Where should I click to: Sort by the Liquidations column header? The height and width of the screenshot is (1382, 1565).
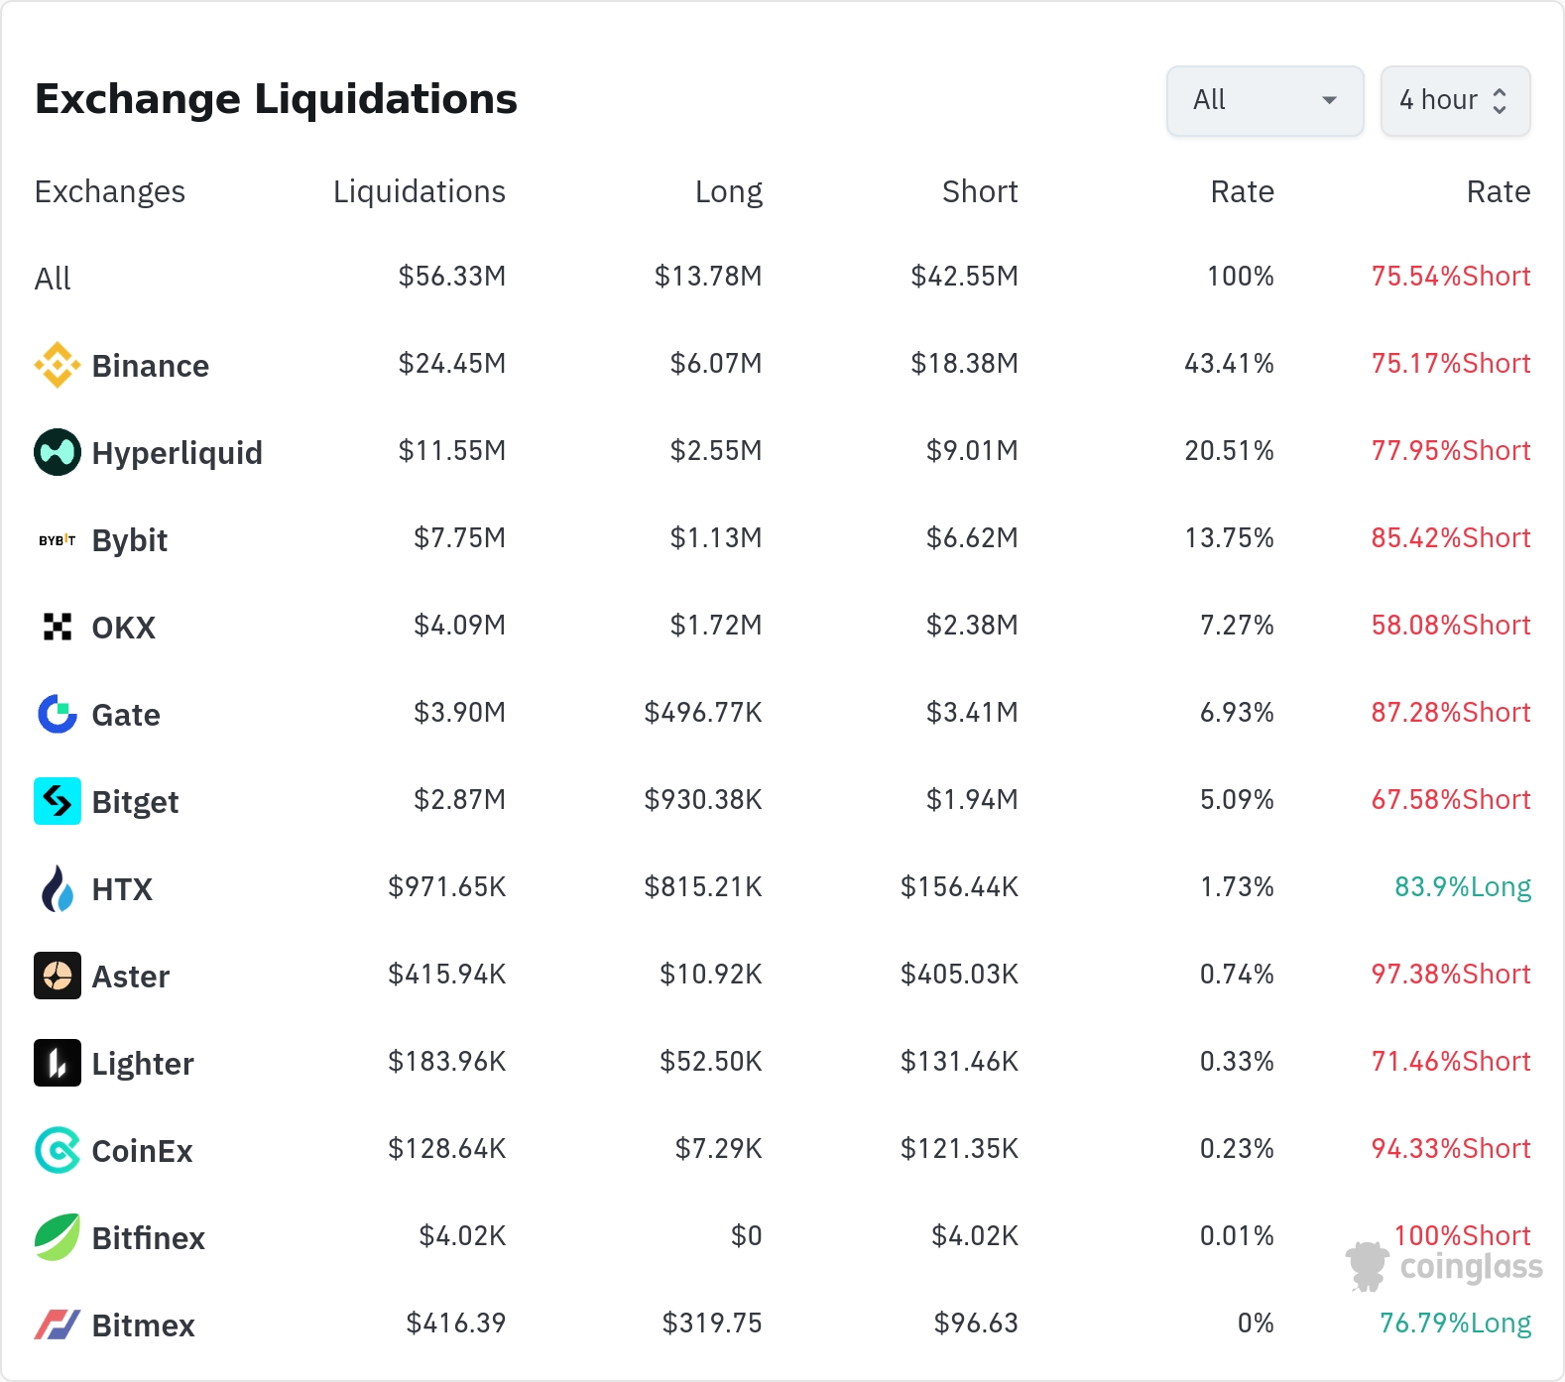[420, 191]
